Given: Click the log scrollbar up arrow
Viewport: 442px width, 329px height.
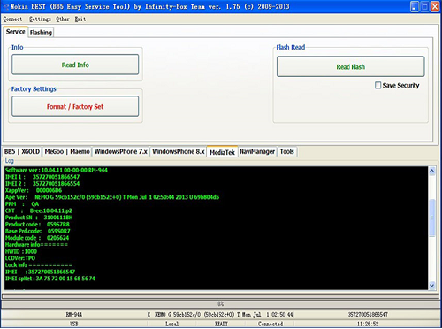Looking at the screenshot, I should point(432,171).
